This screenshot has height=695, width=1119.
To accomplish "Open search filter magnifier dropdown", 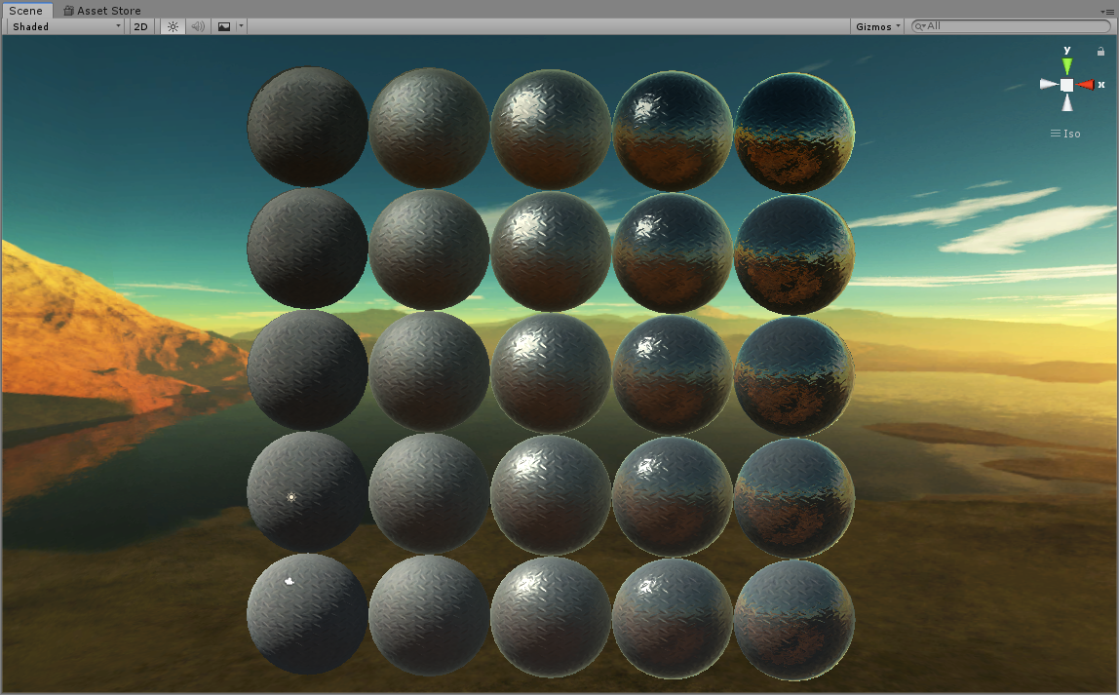I will coord(919,26).
